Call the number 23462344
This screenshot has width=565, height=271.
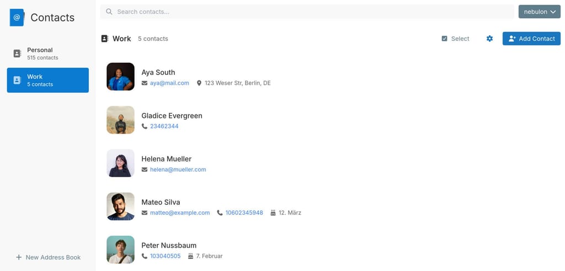click(164, 126)
